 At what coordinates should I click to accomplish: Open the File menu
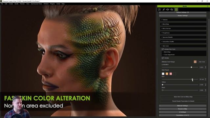[2, 4]
